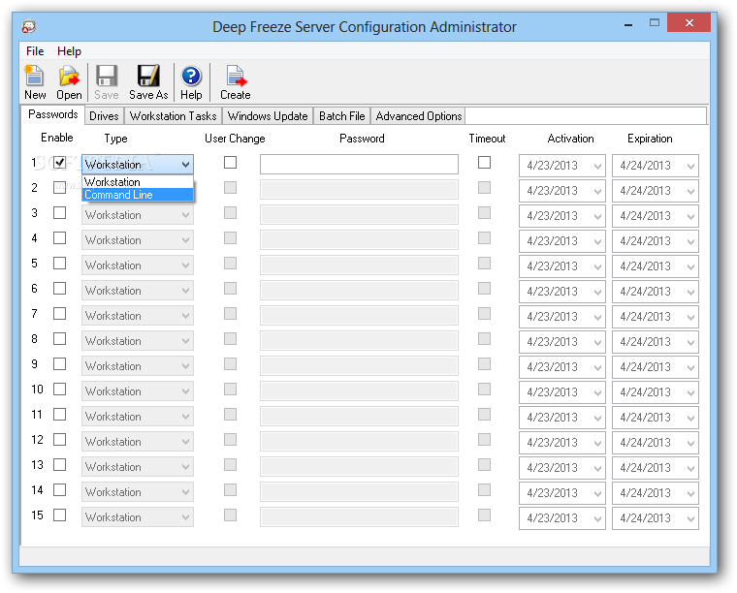Switch to the Workstation Tasks tab
737x593 pixels.
(173, 116)
